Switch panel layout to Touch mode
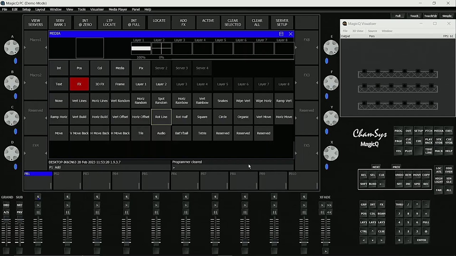456x256 pixels. pos(414,16)
